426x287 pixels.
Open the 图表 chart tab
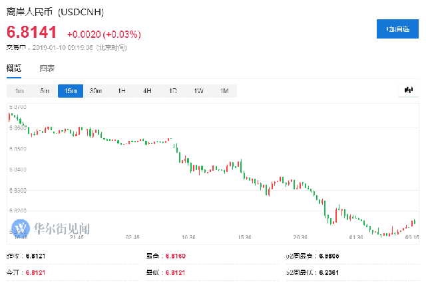pyautogui.click(x=47, y=68)
